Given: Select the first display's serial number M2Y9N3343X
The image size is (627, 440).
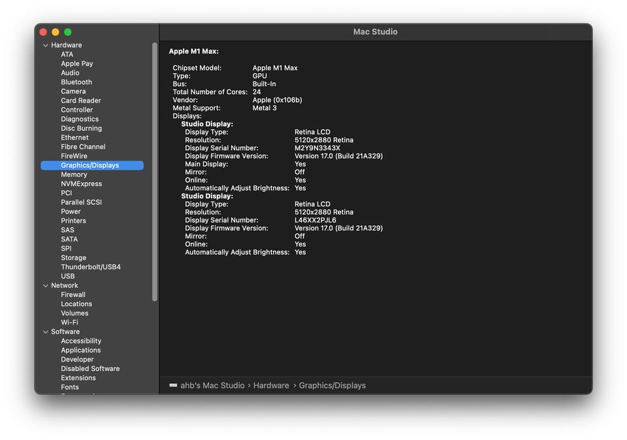Looking at the screenshot, I should pyautogui.click(x=317, y=148).
